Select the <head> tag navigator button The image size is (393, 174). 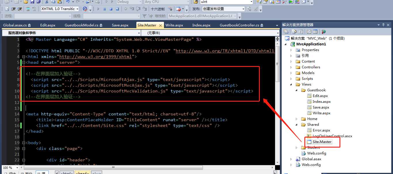click(x=82, y=173)
